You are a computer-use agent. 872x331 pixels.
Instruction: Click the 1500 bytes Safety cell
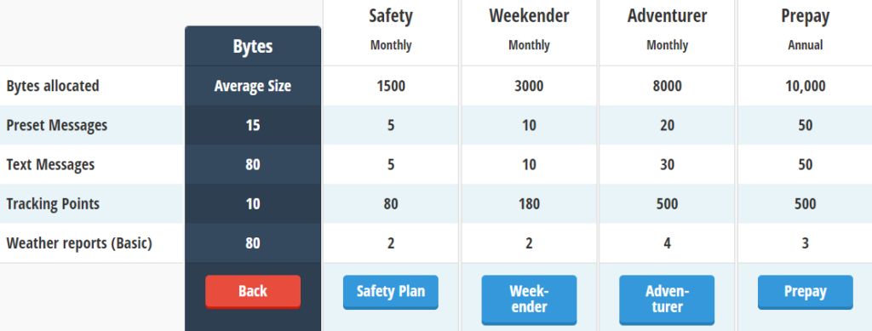tap(390, 86)
